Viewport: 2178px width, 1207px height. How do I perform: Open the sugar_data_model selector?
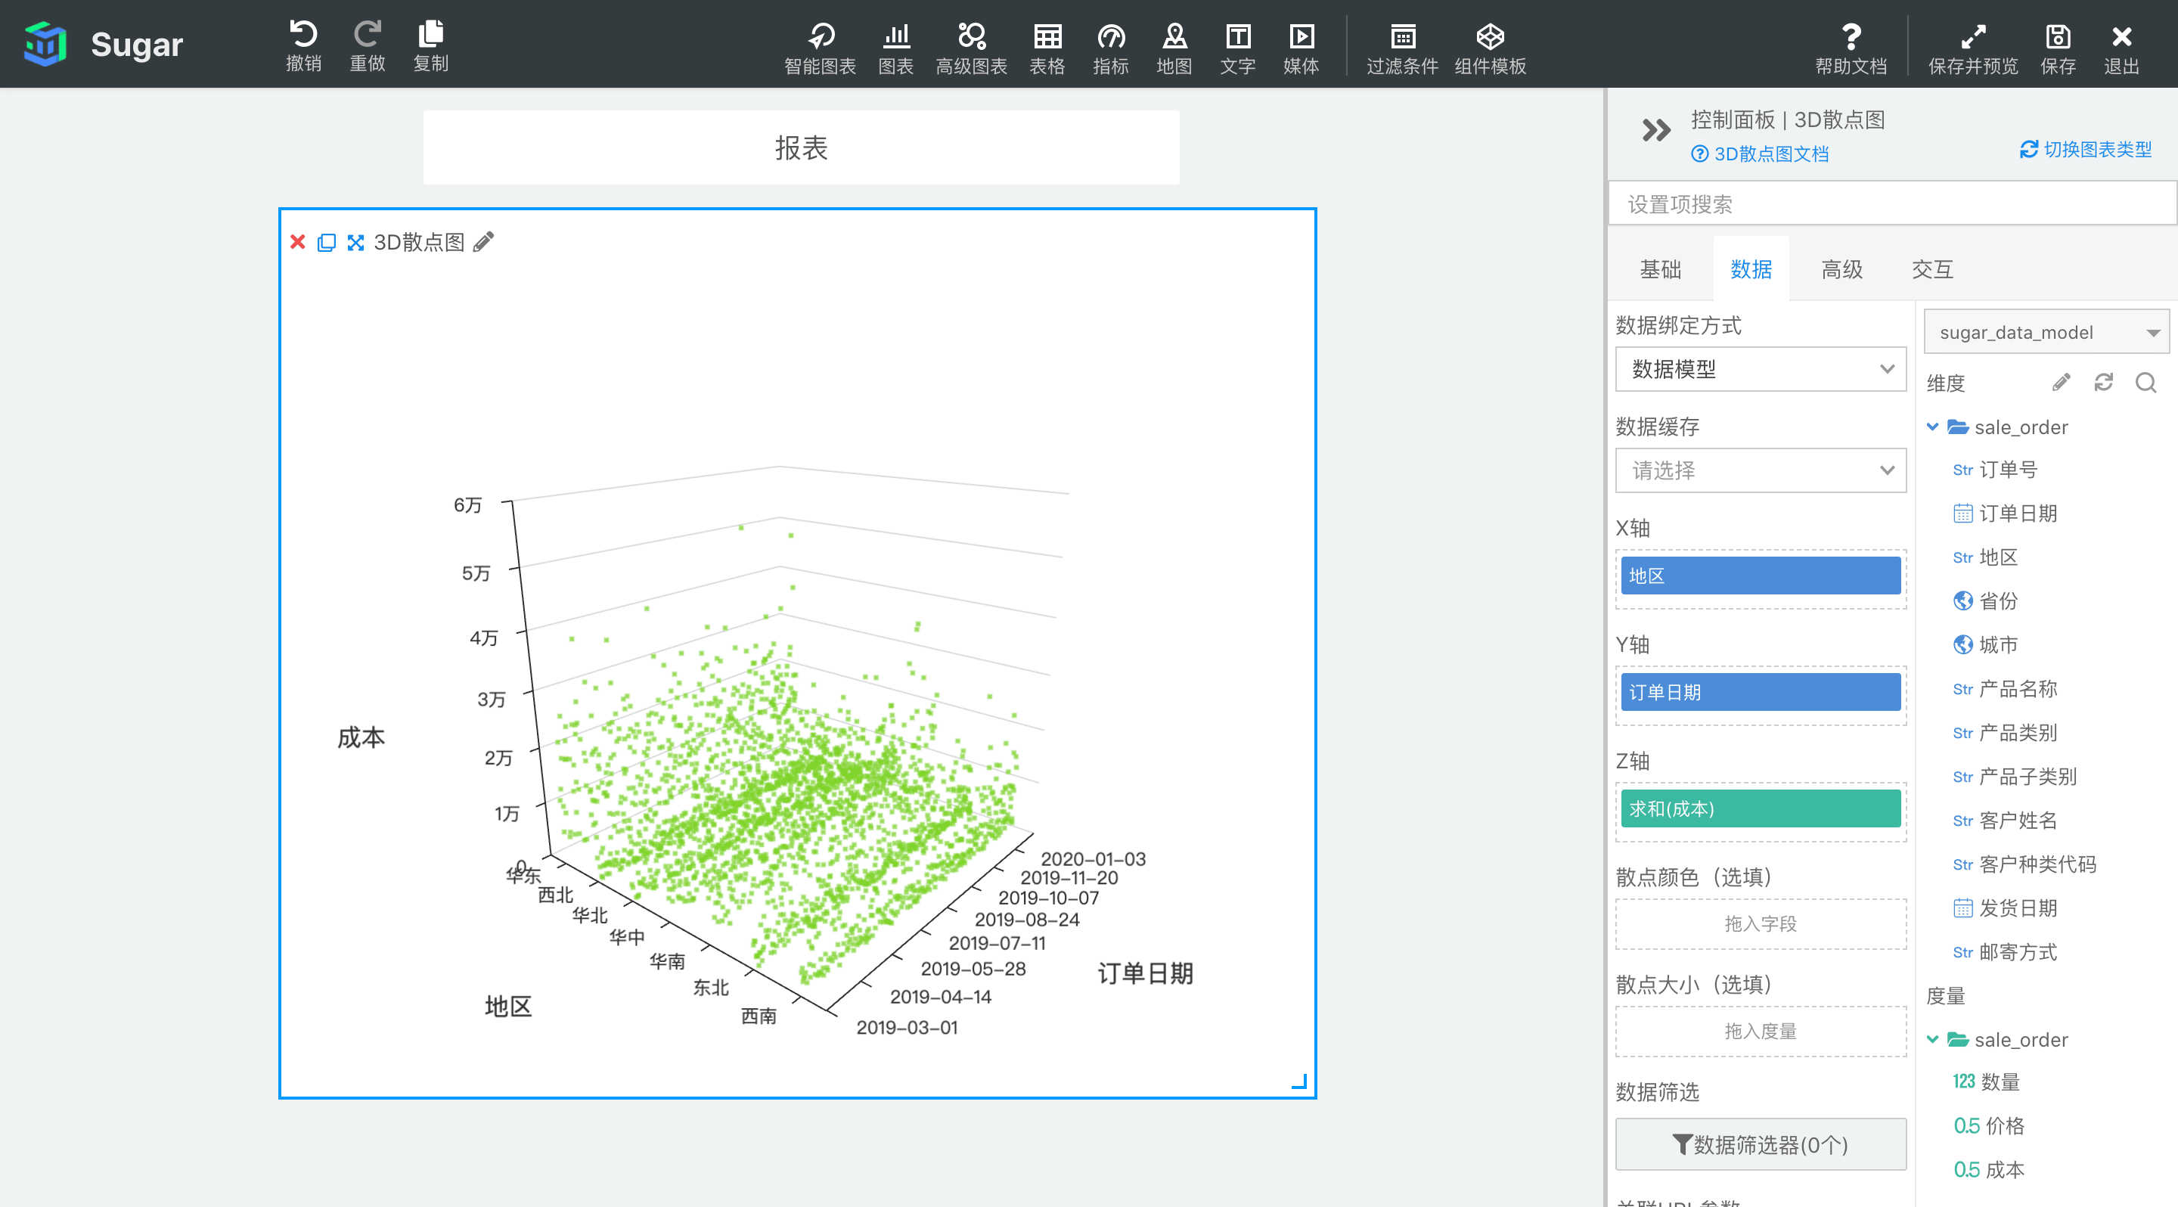[x=2046, y=332]
